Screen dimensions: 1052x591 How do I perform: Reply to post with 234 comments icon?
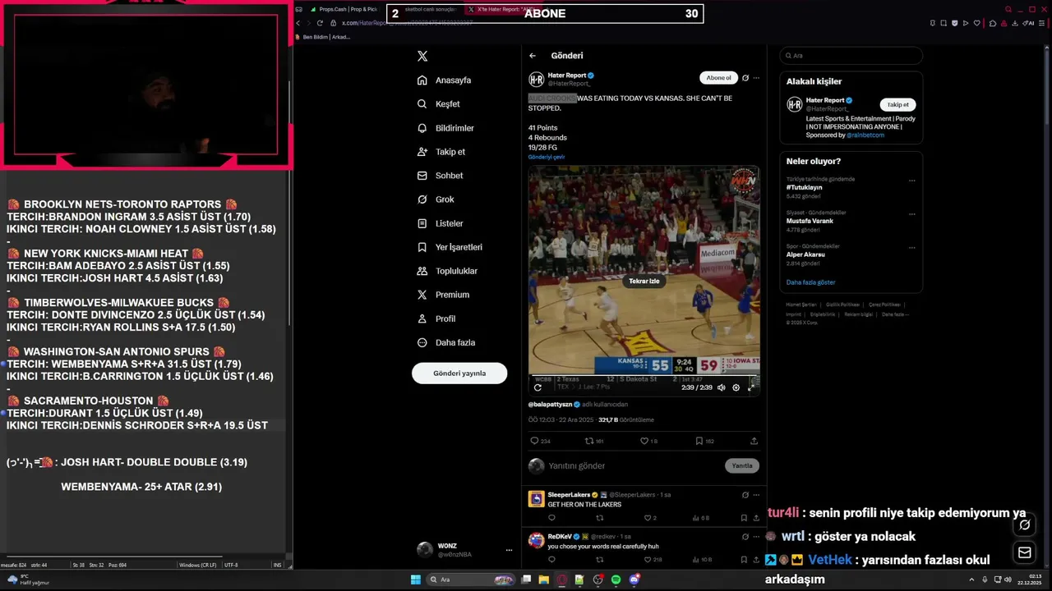point(541,442)
